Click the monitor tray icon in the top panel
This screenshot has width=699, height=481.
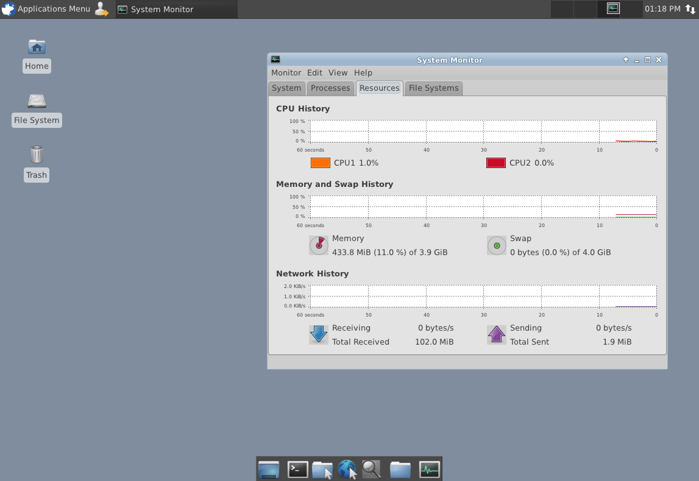[x=614, y=9]
